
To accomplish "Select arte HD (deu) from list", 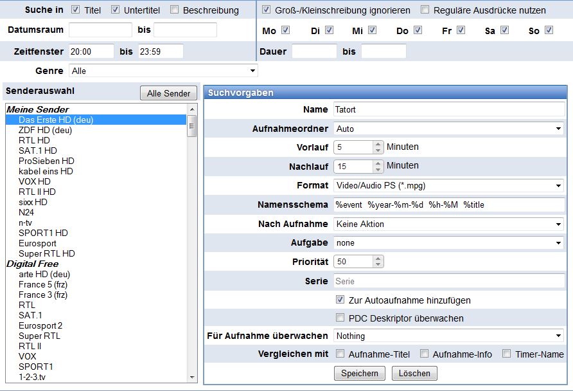I will click(x=45, y=274).
